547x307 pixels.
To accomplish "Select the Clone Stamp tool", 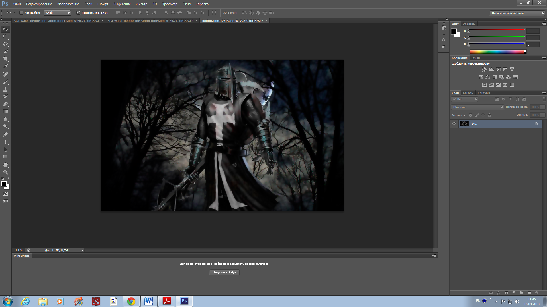I will pyautogui.click(x=5, y=89).
